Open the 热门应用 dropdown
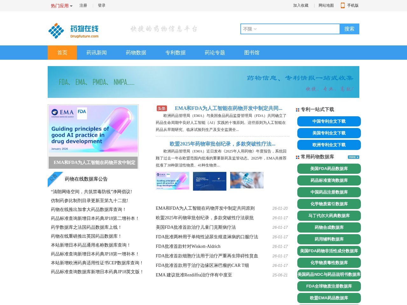This screenshot has width=407, height=305. [x=60, y=5]
